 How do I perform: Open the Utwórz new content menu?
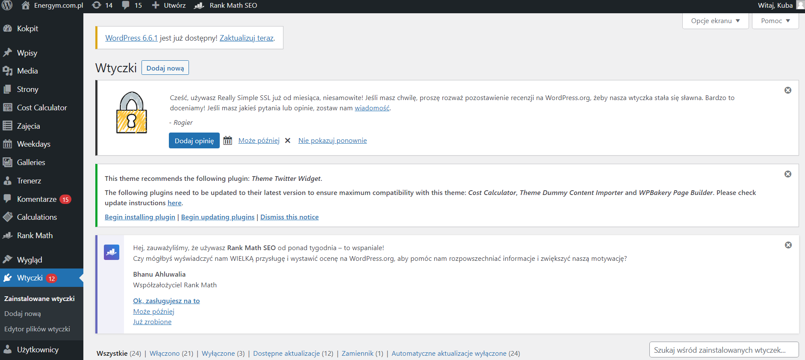pyautogui.click(x=169, y=6)
